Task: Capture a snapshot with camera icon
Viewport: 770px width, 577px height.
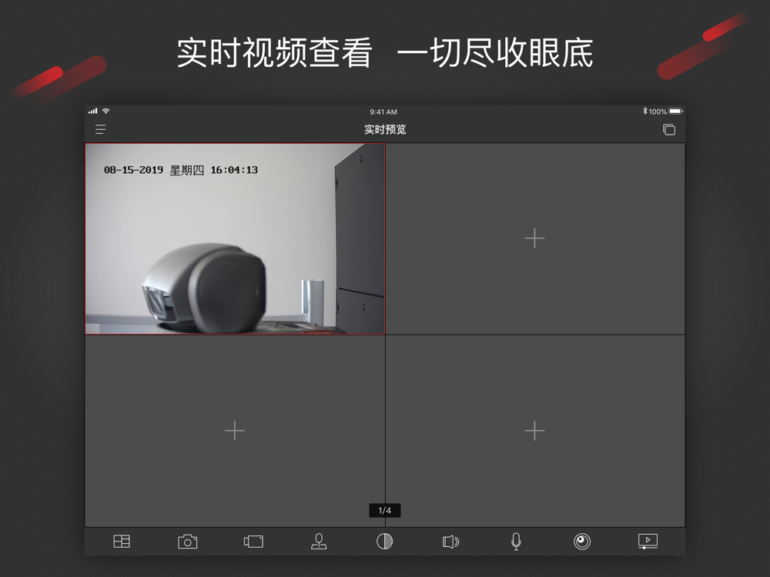Action: pyautogui.click(x=188, y=542)
